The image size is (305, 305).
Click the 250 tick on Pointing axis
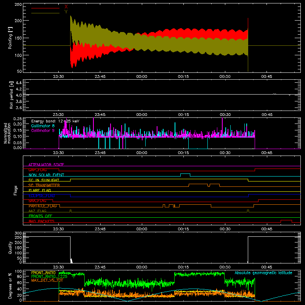(x=18, y=5)
